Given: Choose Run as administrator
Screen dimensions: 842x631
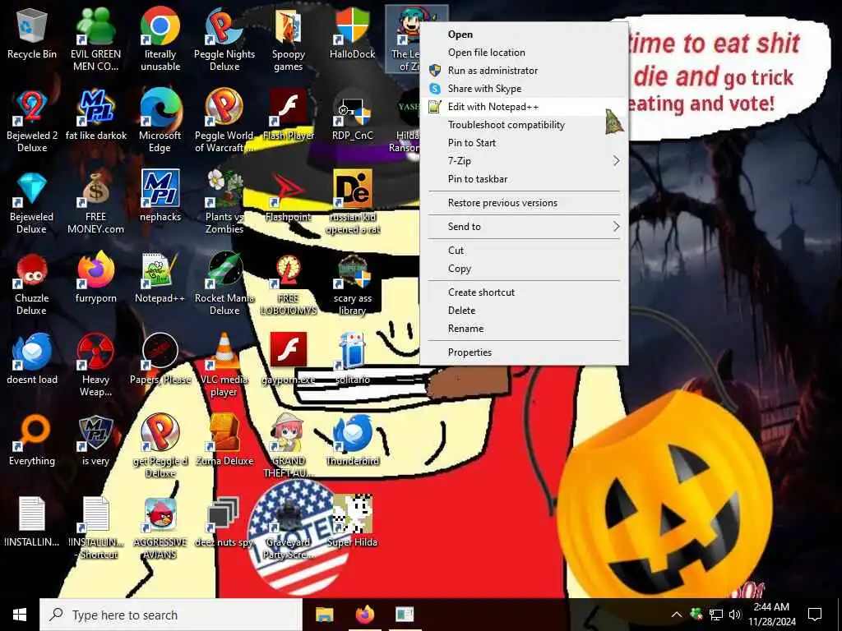Looking at the screenshot, I should click(524, 71).
